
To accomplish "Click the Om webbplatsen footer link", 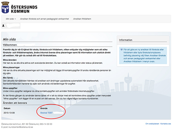I will point(152,124).
